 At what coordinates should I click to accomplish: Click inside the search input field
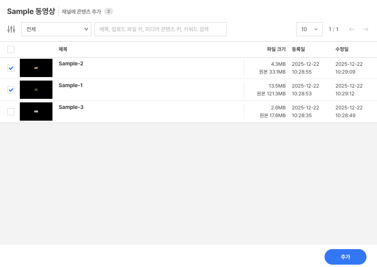161,29
